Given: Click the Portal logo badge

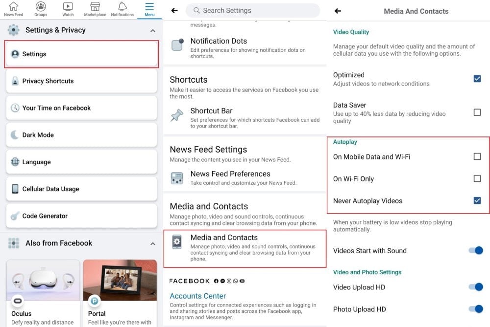Looking at the screenshot, I should point(95,301).
